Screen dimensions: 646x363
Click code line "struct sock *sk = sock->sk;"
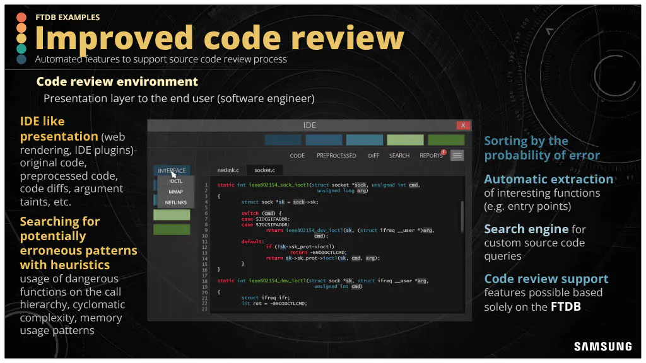click(279, 202)
